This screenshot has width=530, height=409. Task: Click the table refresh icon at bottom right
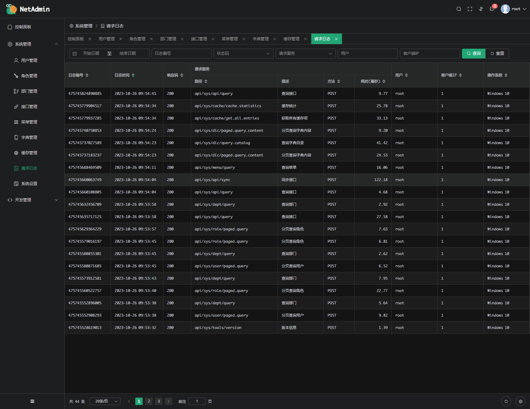pos(506,401)
